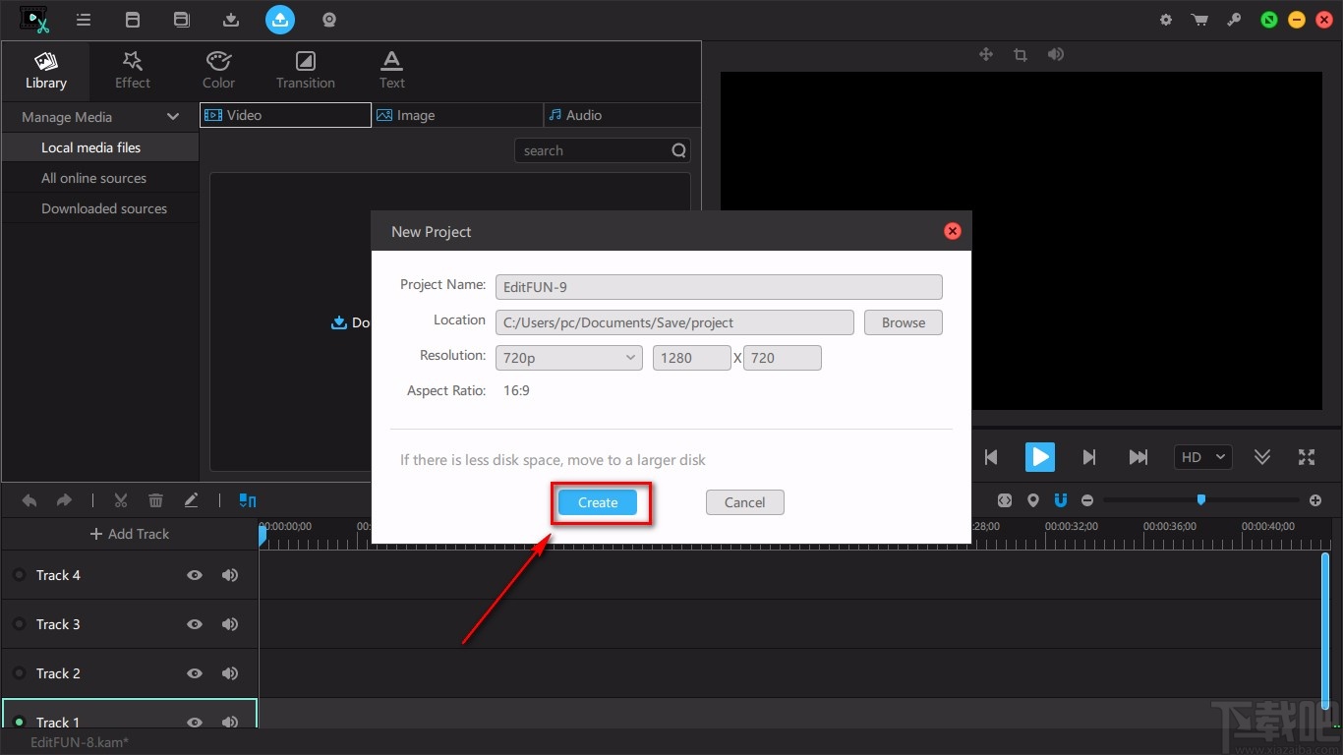This screenshot has width=1343, height=755.
Task: Click the crop icon above preview
Action: coord(1021,55)
